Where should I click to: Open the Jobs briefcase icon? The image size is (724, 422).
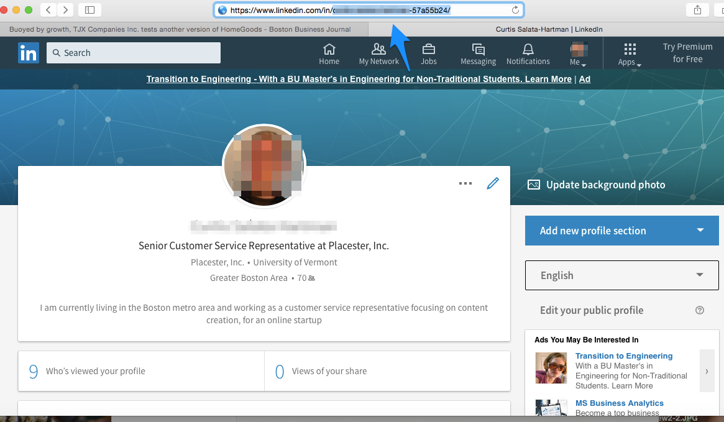(x=428, y=53)
